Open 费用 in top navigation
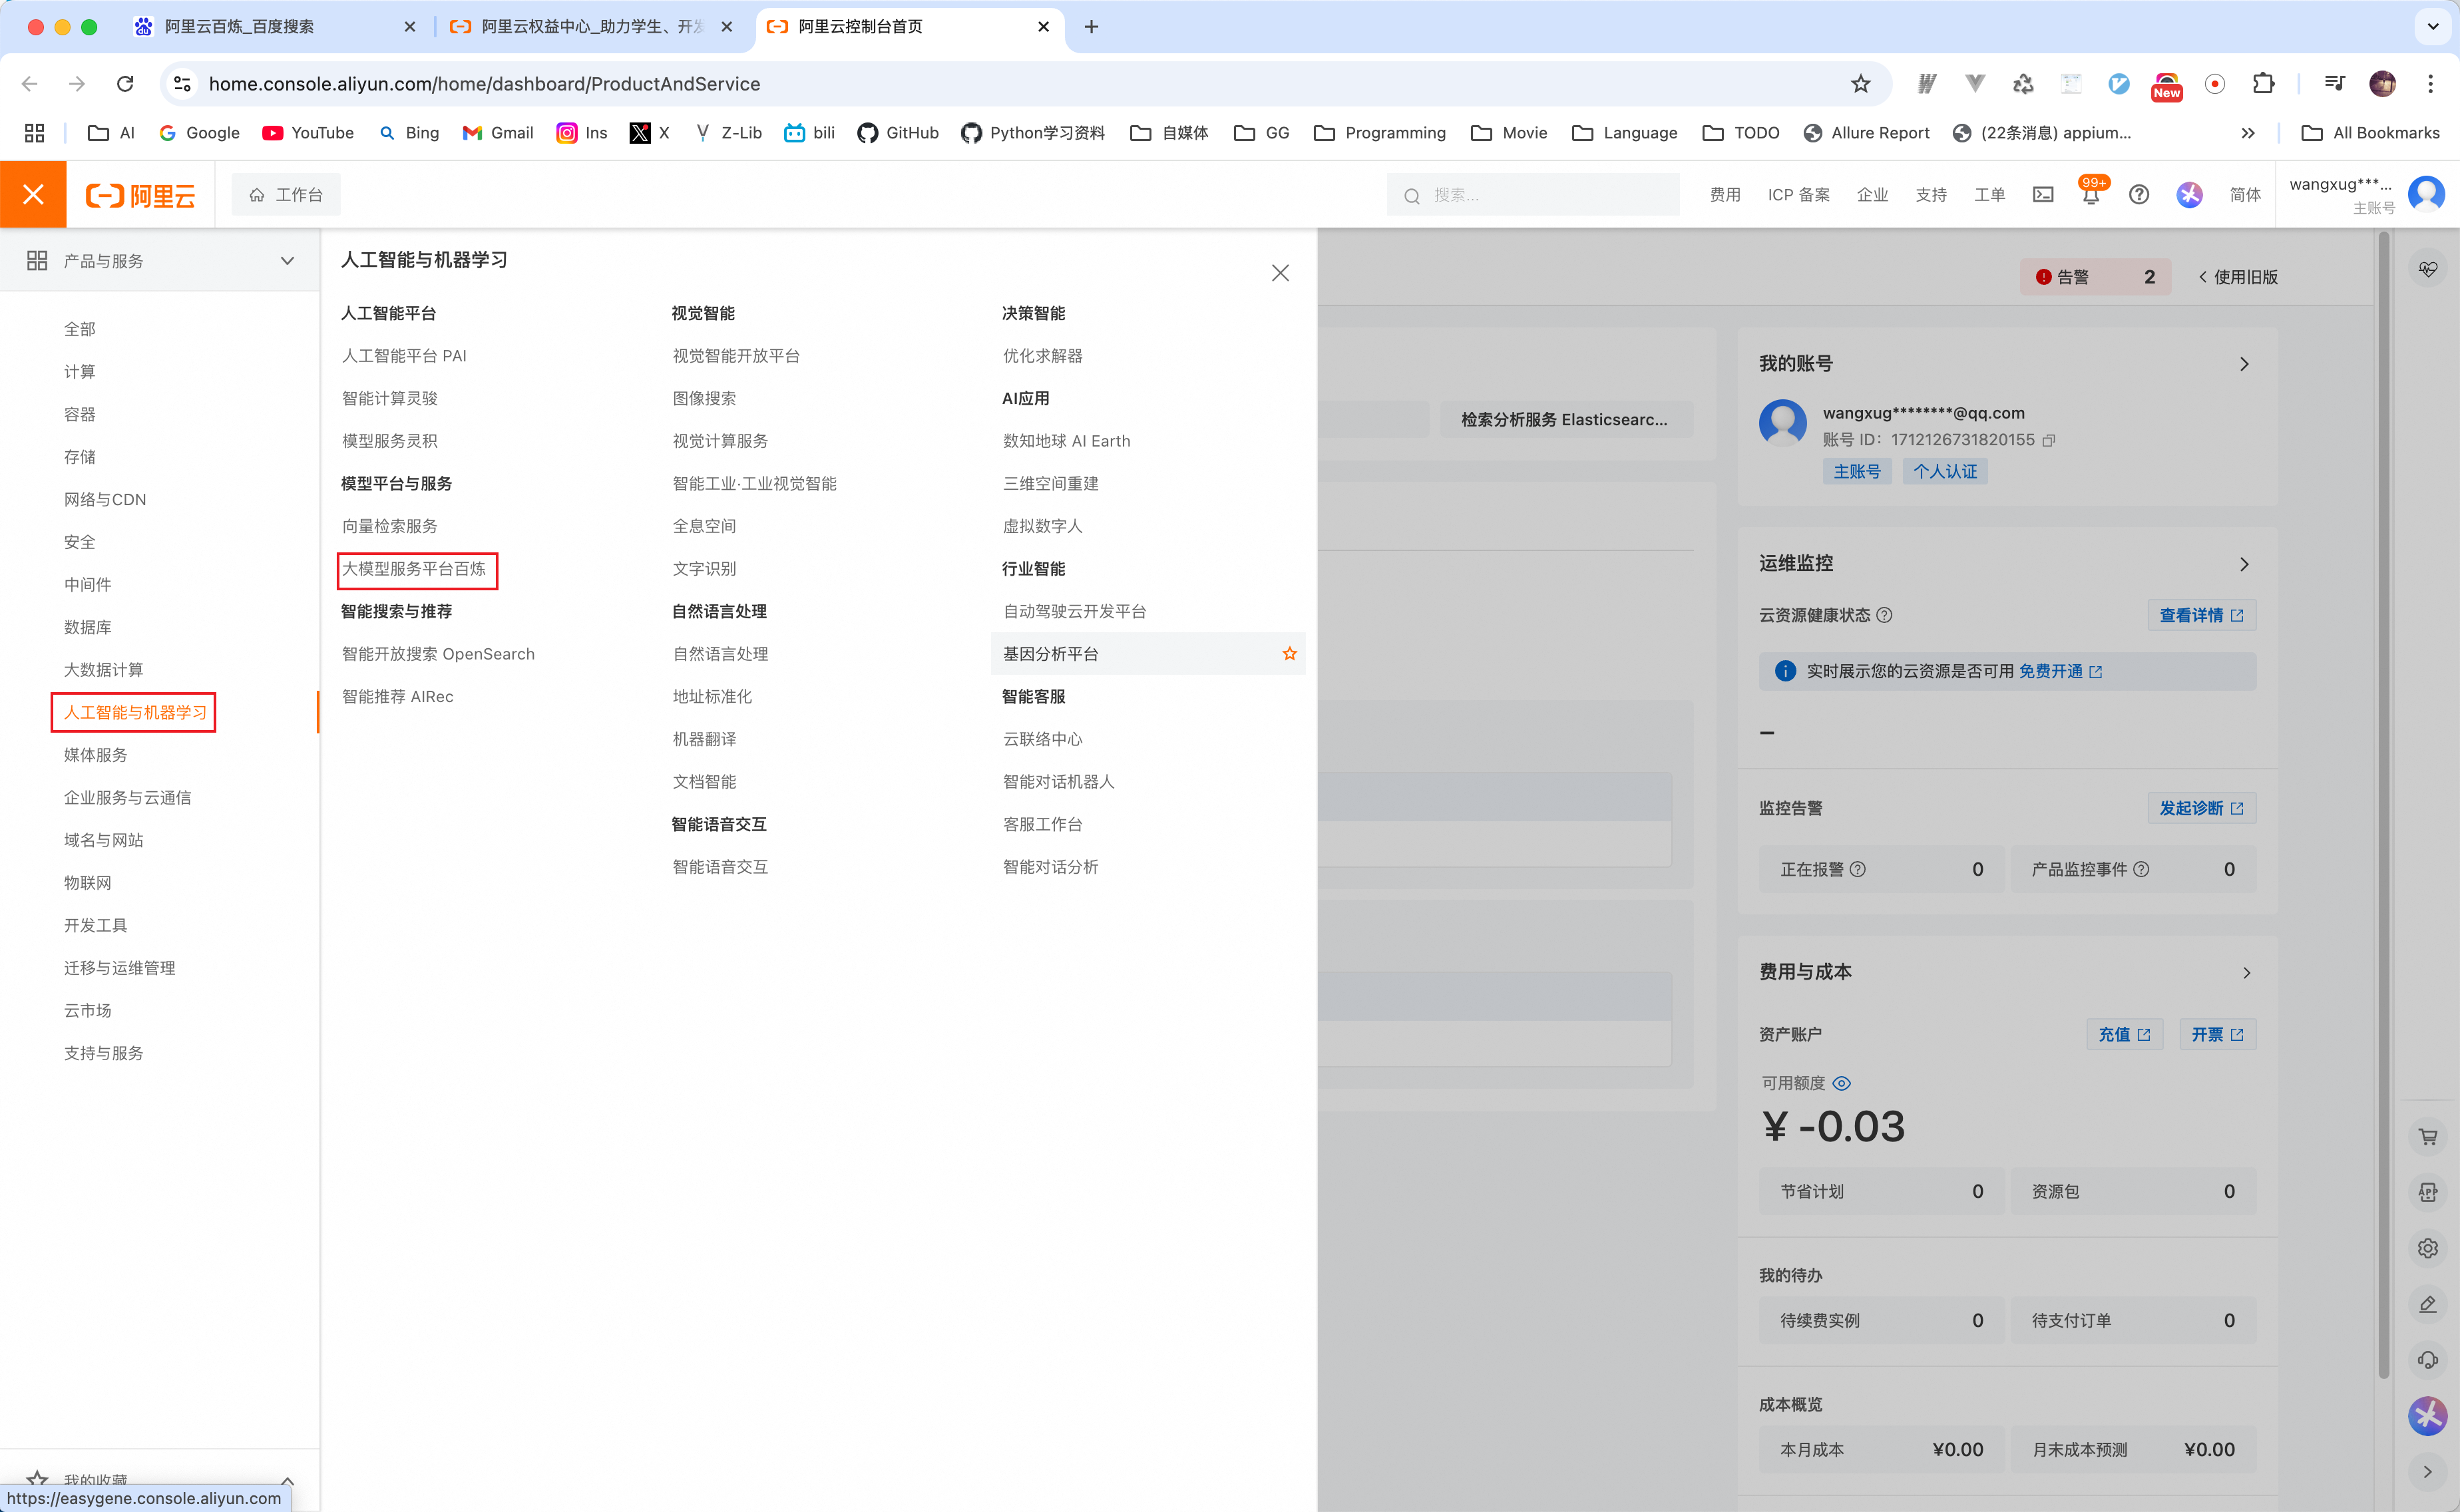2460x1512 pixels. pos(1725,195)
